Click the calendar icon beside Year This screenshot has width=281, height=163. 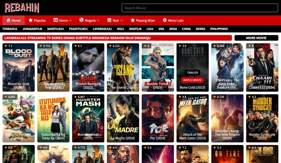109,20
